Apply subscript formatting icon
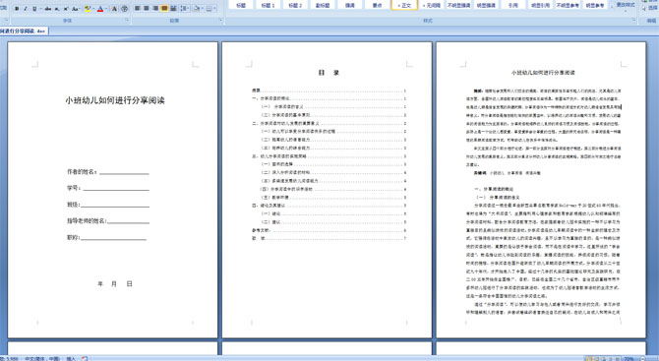 click(57, 9)
